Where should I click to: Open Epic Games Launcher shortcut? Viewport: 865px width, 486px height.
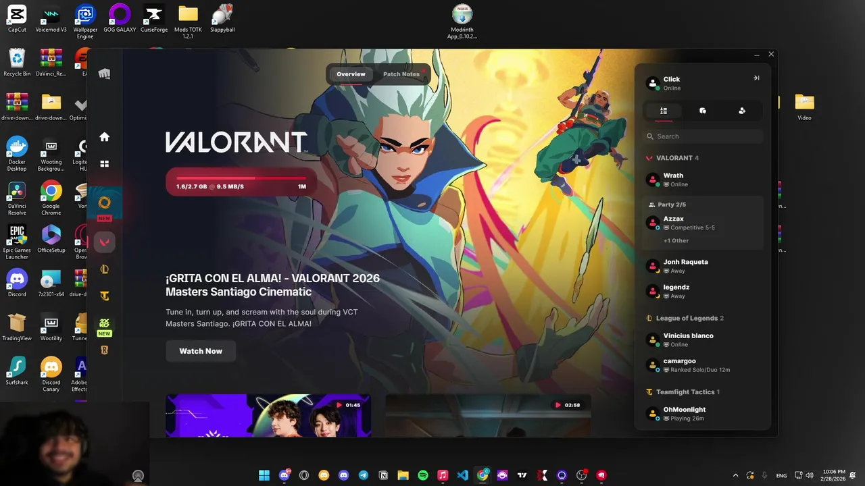(17, 242)
